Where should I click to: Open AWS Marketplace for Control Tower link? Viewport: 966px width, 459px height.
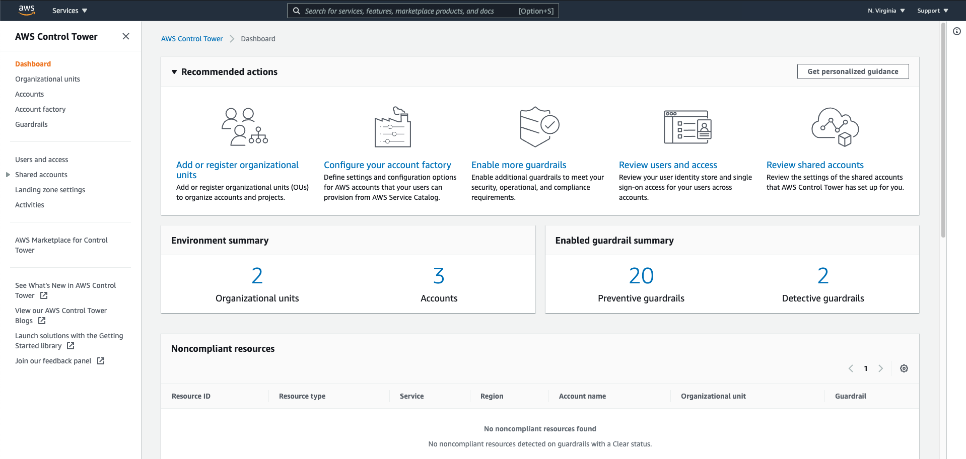point(61,245)
